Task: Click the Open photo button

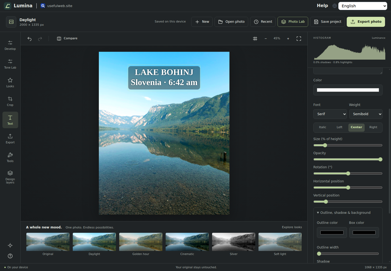Action: (x=231, y=22)
